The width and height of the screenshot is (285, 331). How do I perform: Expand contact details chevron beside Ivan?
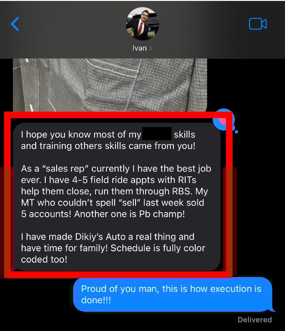(x=150, y=48)
